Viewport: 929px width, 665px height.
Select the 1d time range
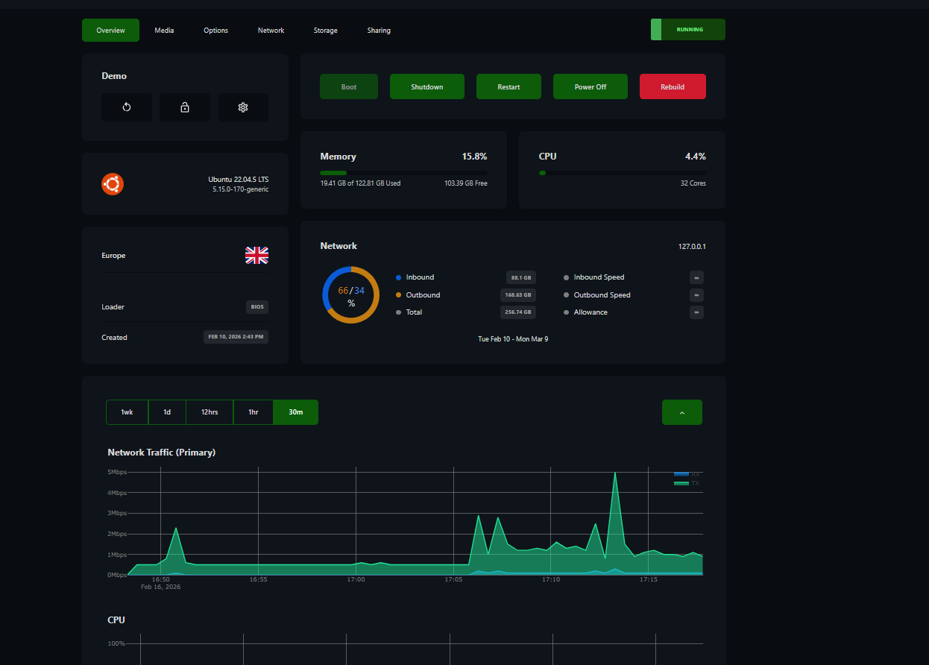coord(167,412)
